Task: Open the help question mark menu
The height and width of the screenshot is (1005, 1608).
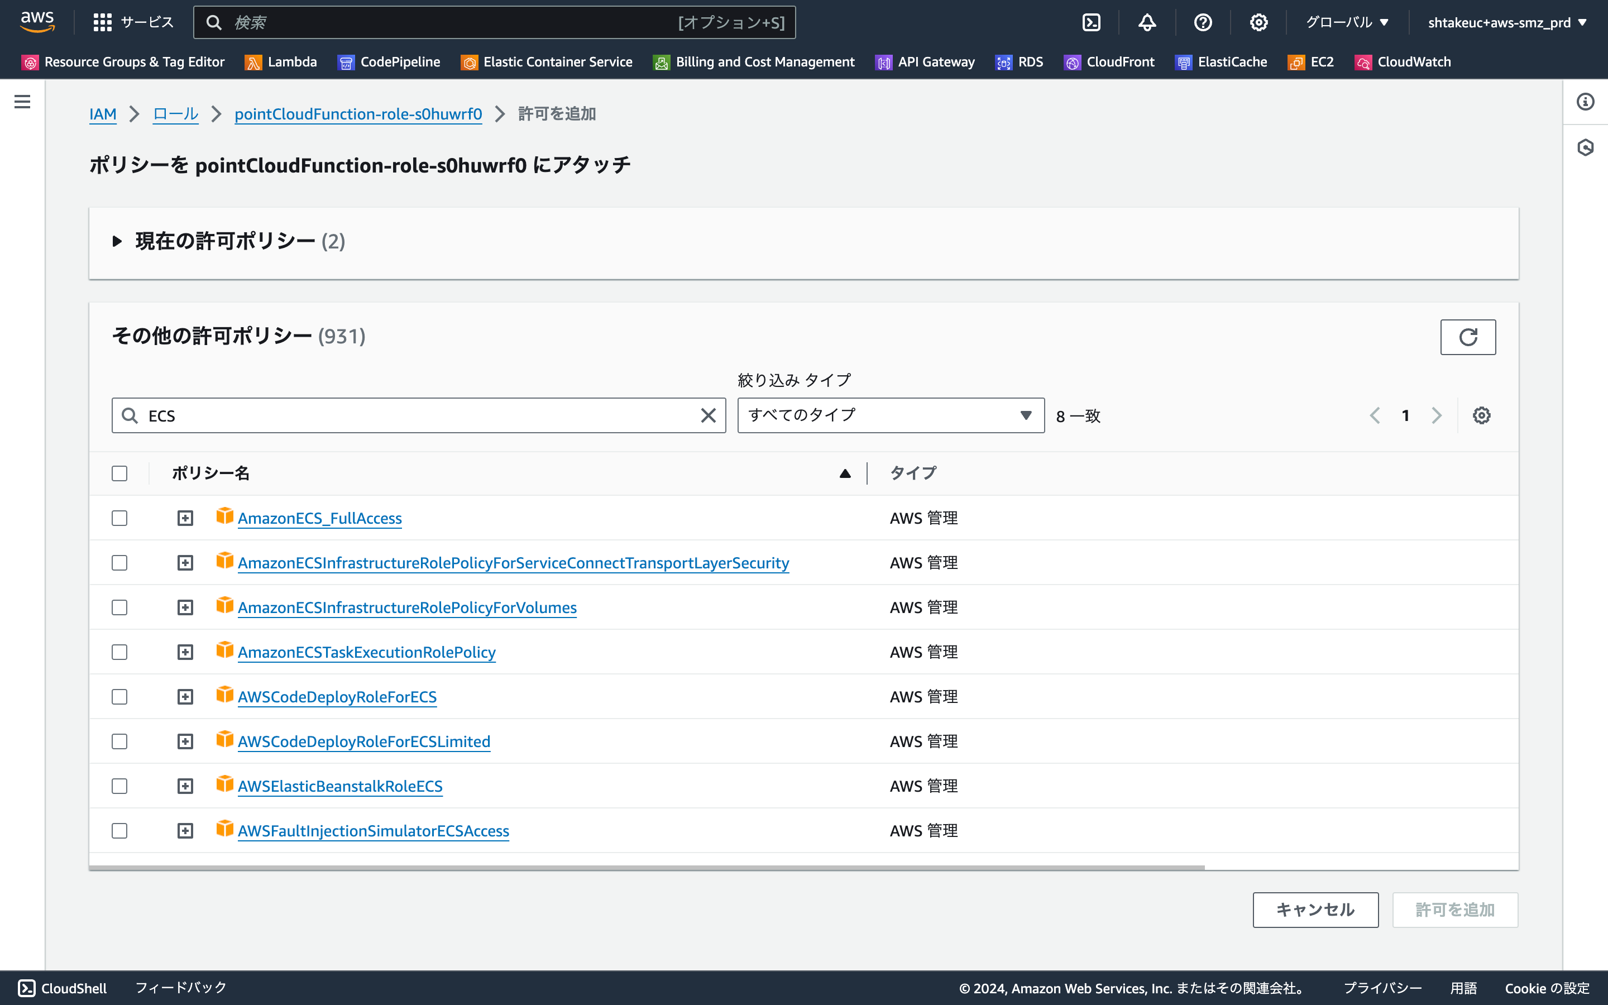Action: [1203, 22]
